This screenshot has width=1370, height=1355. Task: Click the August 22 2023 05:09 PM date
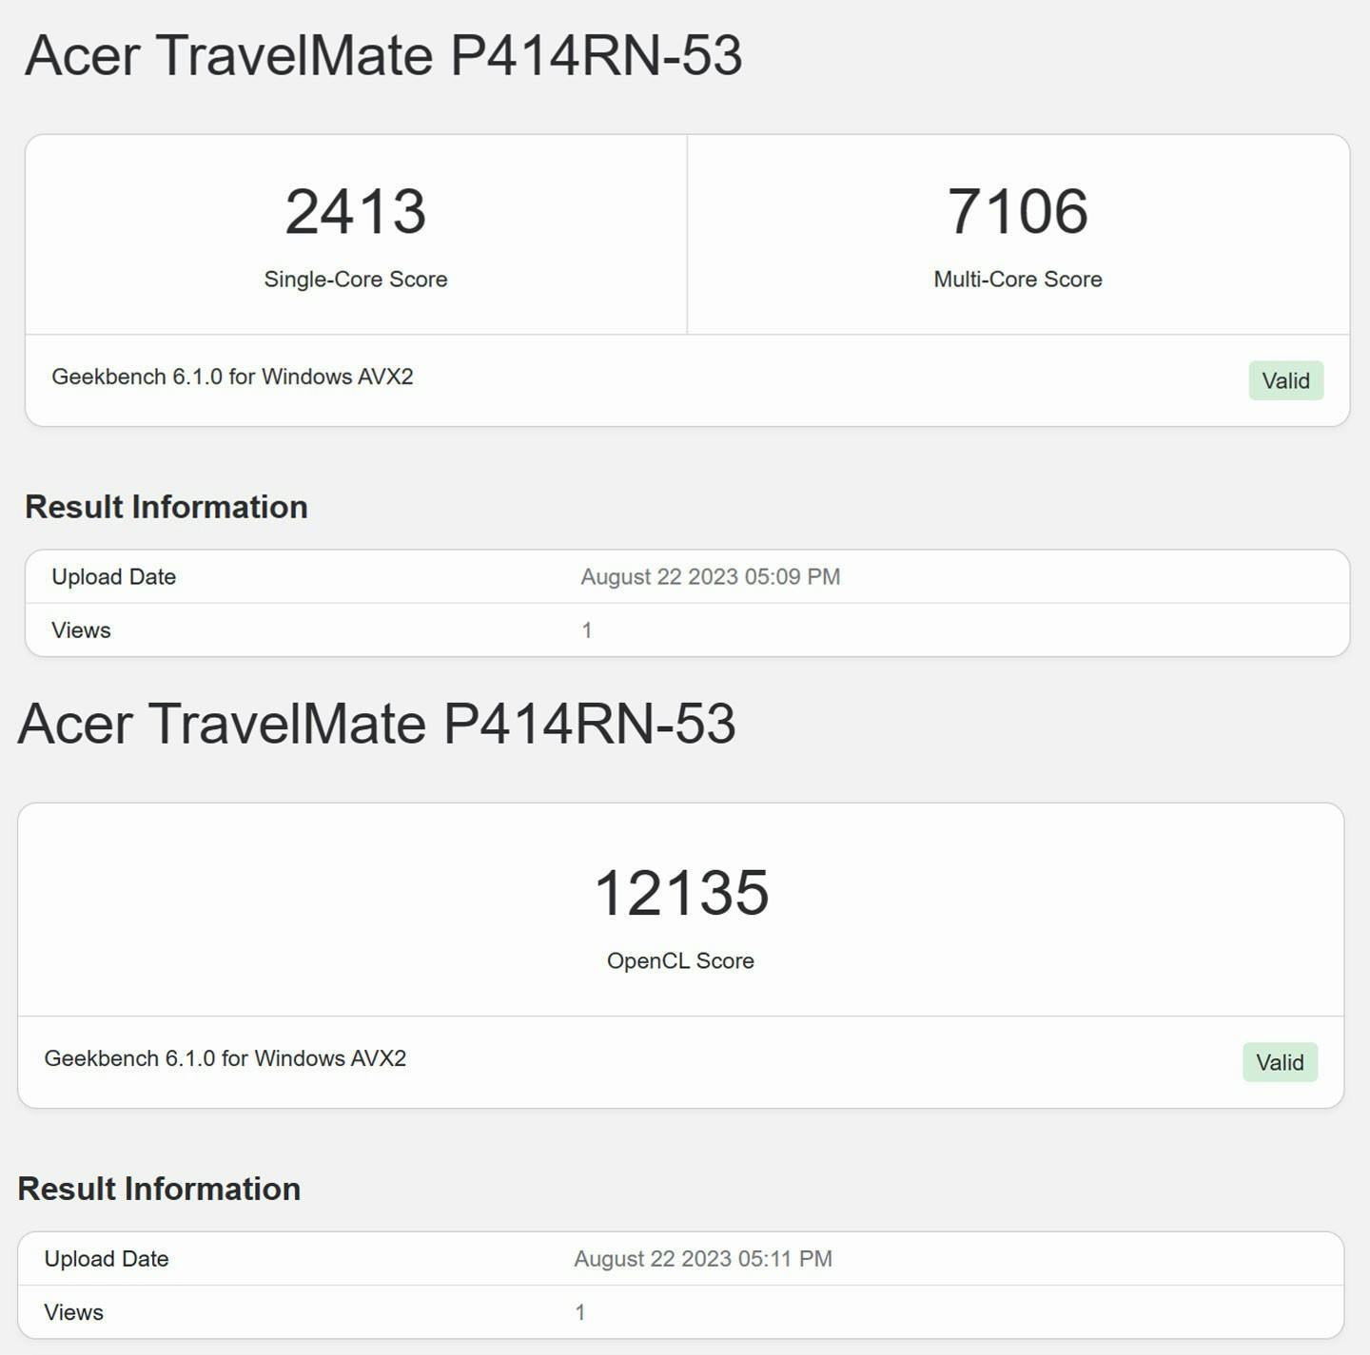pyautogui.click(x=710, y=577)
